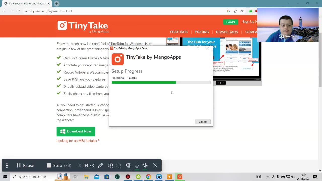This screenshot has height=181, width=322.
Task: Toggle webcam in recorder toolbar
Action: coord(129,165)
